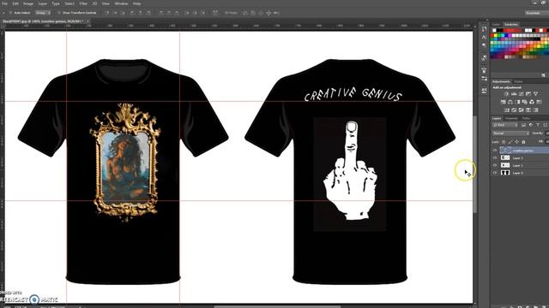Add an Exposure adjustment
This screenshot has height=308, width=549.
click(x=528, y=94)
